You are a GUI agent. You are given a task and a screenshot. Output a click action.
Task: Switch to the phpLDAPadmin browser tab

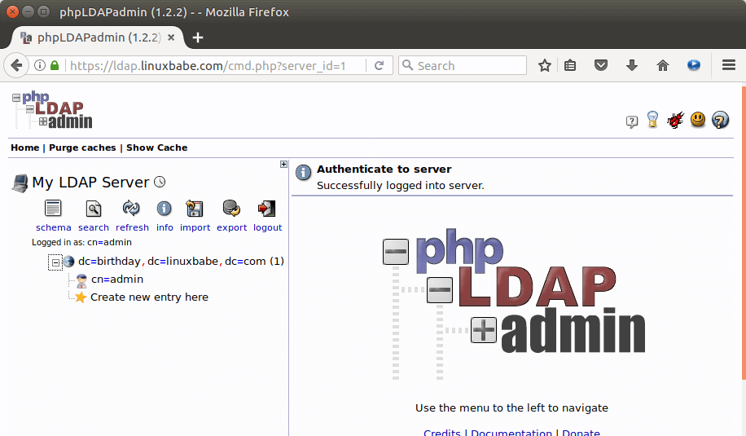96,37
